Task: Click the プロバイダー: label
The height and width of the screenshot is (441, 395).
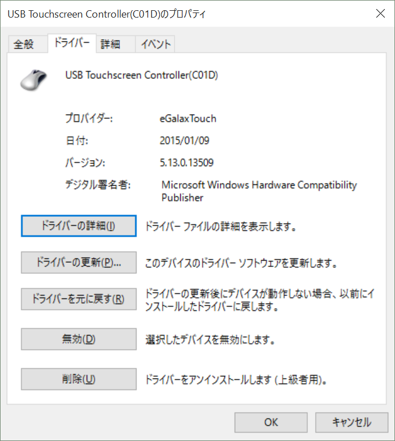Action: (89, 119)
